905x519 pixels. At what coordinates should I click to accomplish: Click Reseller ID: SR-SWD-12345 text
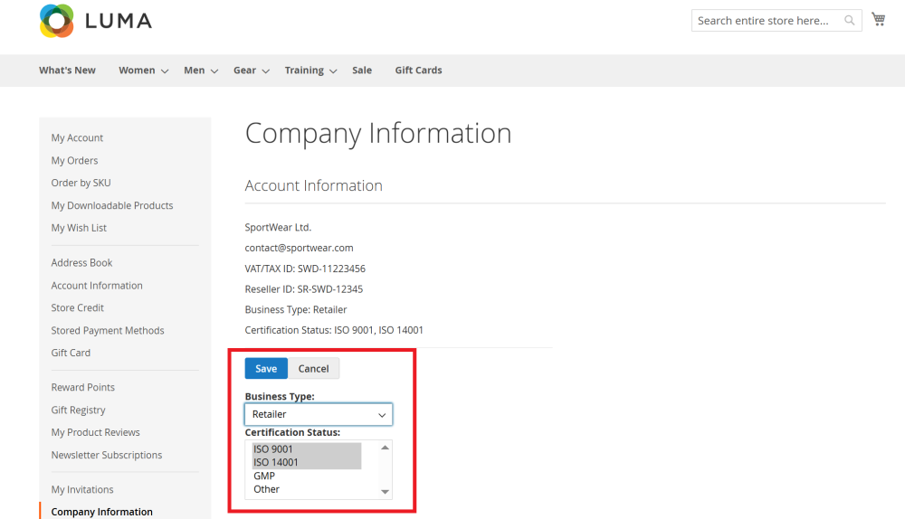[303, 289]
